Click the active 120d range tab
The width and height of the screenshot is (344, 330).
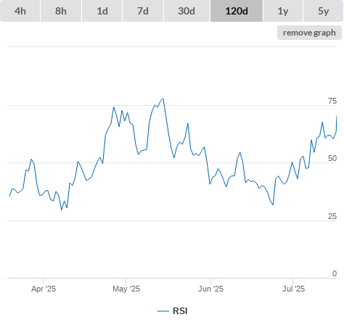(x=237, y=11)
